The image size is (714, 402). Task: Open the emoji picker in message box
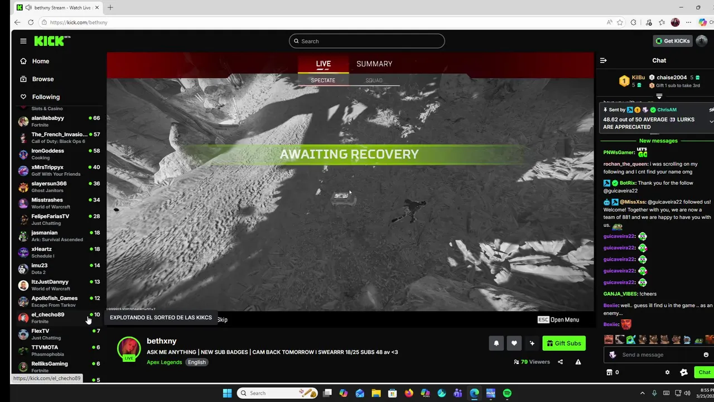(706, 355)
